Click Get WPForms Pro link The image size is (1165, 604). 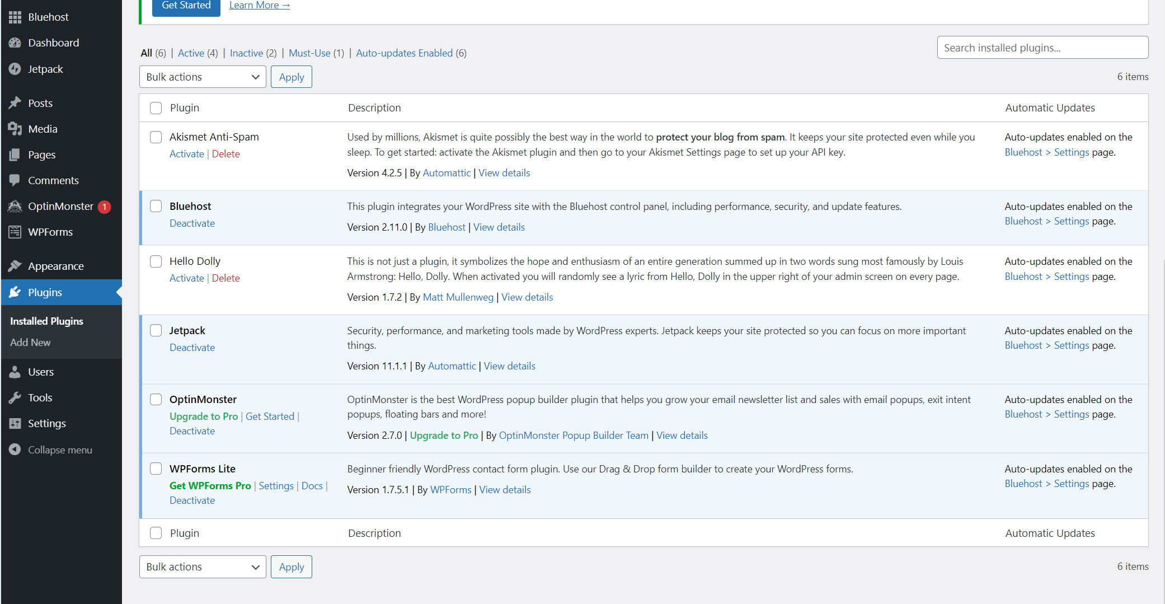[x=210, y=486]
